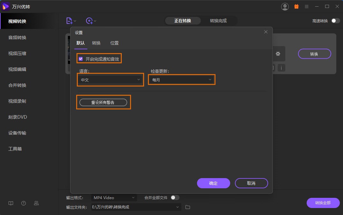The width and height of the screenshot is (343, 215).
Task: Open the 位置 tab in settings
Action: [x=114, y=43]
